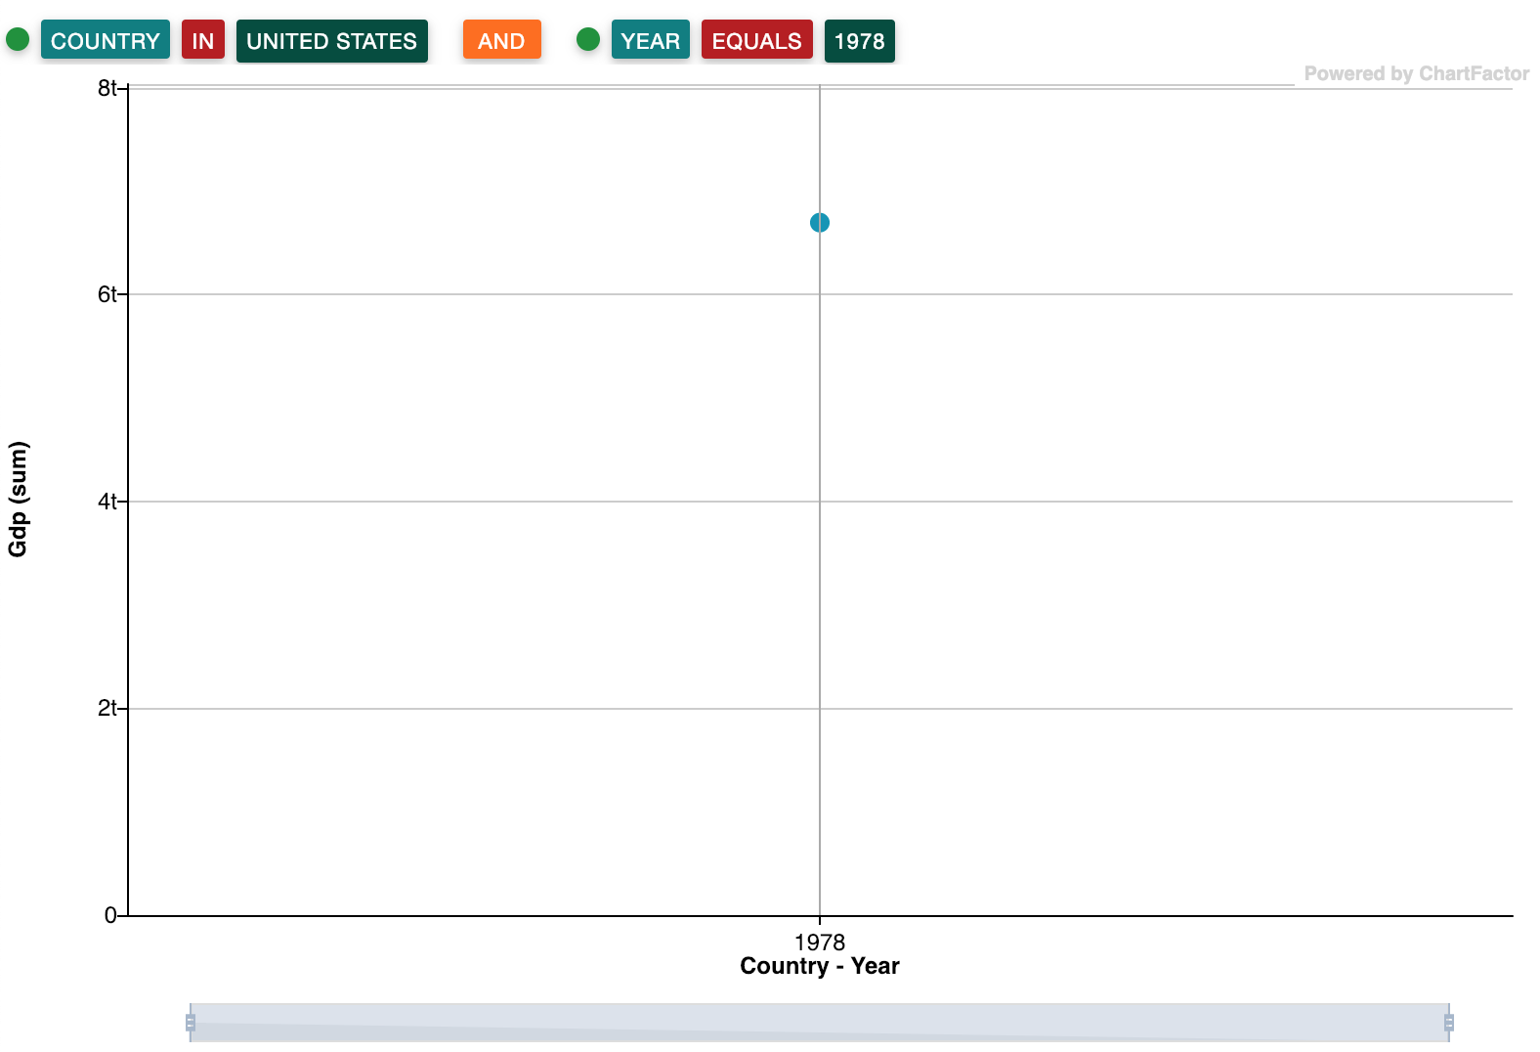Grab the left handle of range slider
This screenshot has height=1052, width=1540.
click(191, 1023)
